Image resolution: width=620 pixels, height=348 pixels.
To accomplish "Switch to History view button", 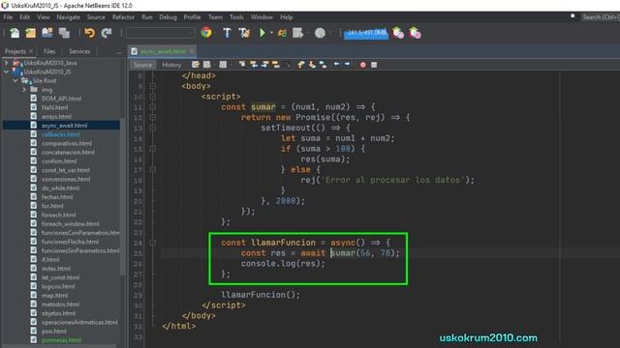I will coord(171,65).
